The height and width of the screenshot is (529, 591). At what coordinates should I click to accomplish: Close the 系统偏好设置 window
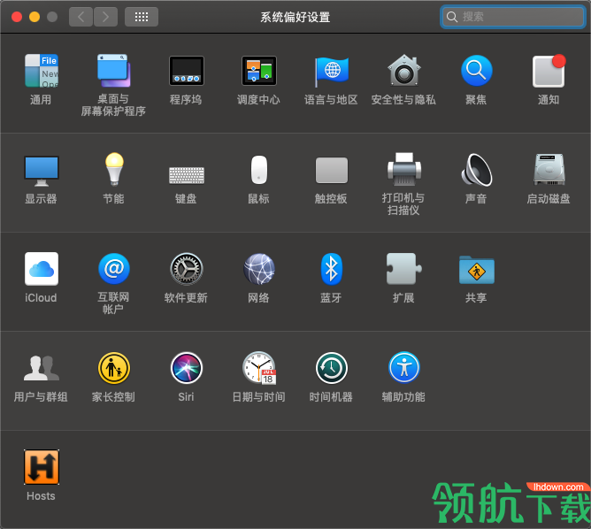(x=17, y=17)
